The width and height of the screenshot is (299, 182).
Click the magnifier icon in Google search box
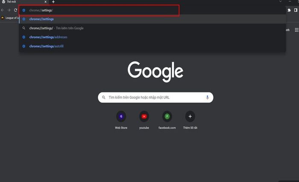(x=103, y=98)
